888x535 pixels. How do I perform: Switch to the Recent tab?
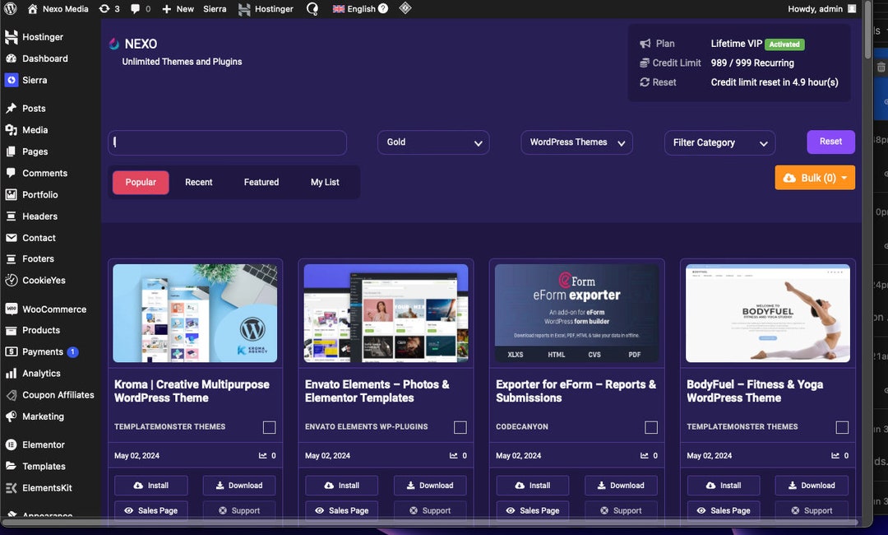pyautogui.click(x=198, y=182)
